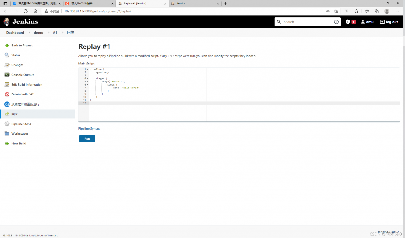Focus the Jenkins search box
Image resolution: width=405 pixels, height=238 pixels.
click(x=308, y=22)
